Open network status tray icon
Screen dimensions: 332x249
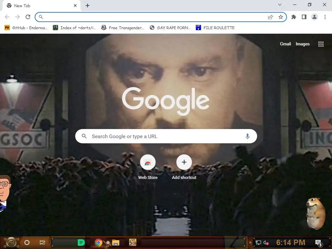coord(258,243)
